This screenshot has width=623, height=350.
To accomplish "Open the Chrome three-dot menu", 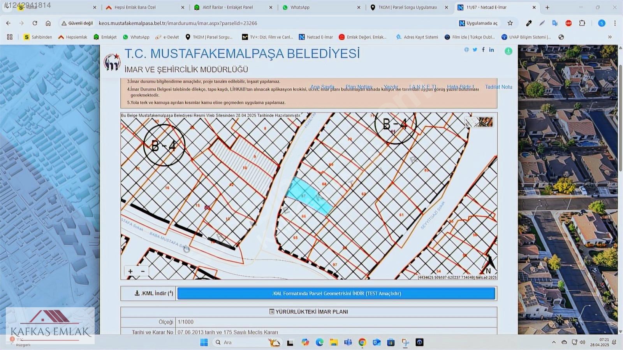I will 615,23.
